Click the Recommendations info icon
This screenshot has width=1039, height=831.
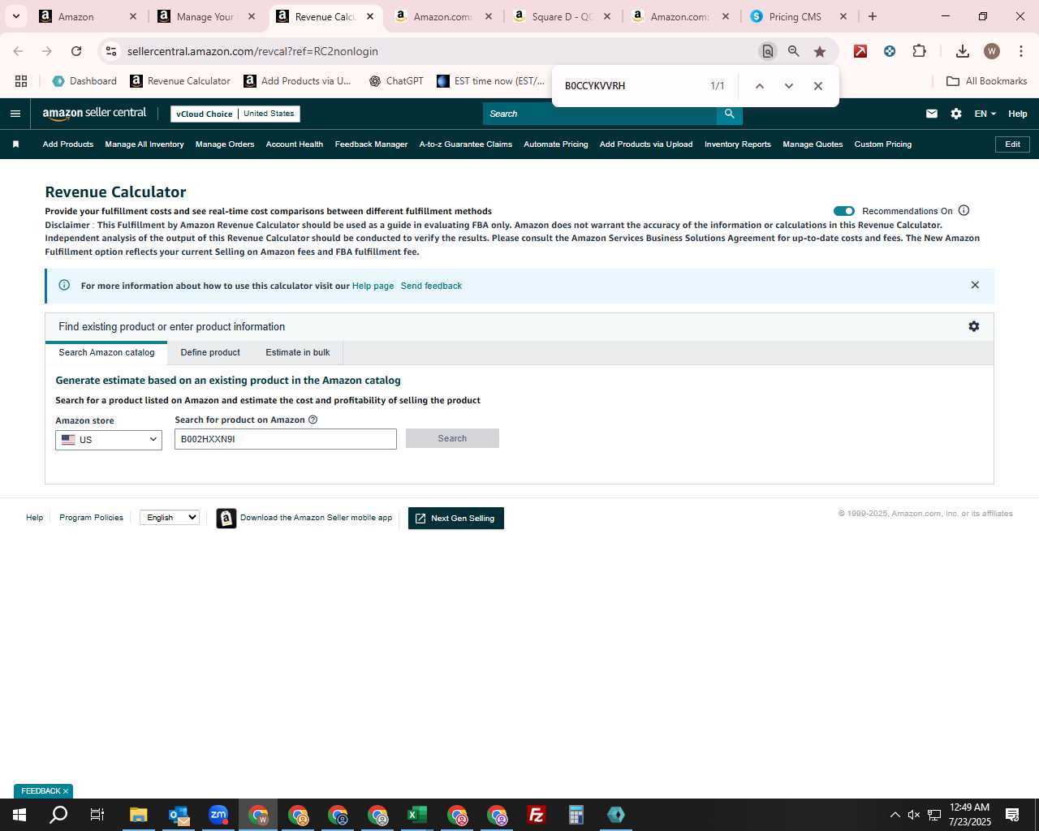(964, 210)
